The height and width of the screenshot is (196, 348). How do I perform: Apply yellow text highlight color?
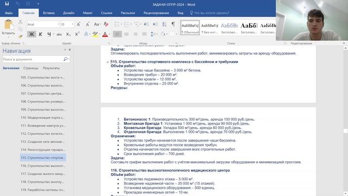pos(95,34)
